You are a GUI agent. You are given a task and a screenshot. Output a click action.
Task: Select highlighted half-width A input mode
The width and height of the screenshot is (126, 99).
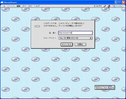point(110,87)
